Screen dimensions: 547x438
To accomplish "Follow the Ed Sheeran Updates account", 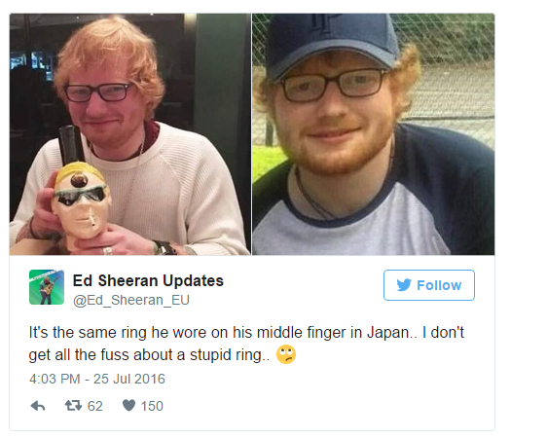I will point(428,285).
